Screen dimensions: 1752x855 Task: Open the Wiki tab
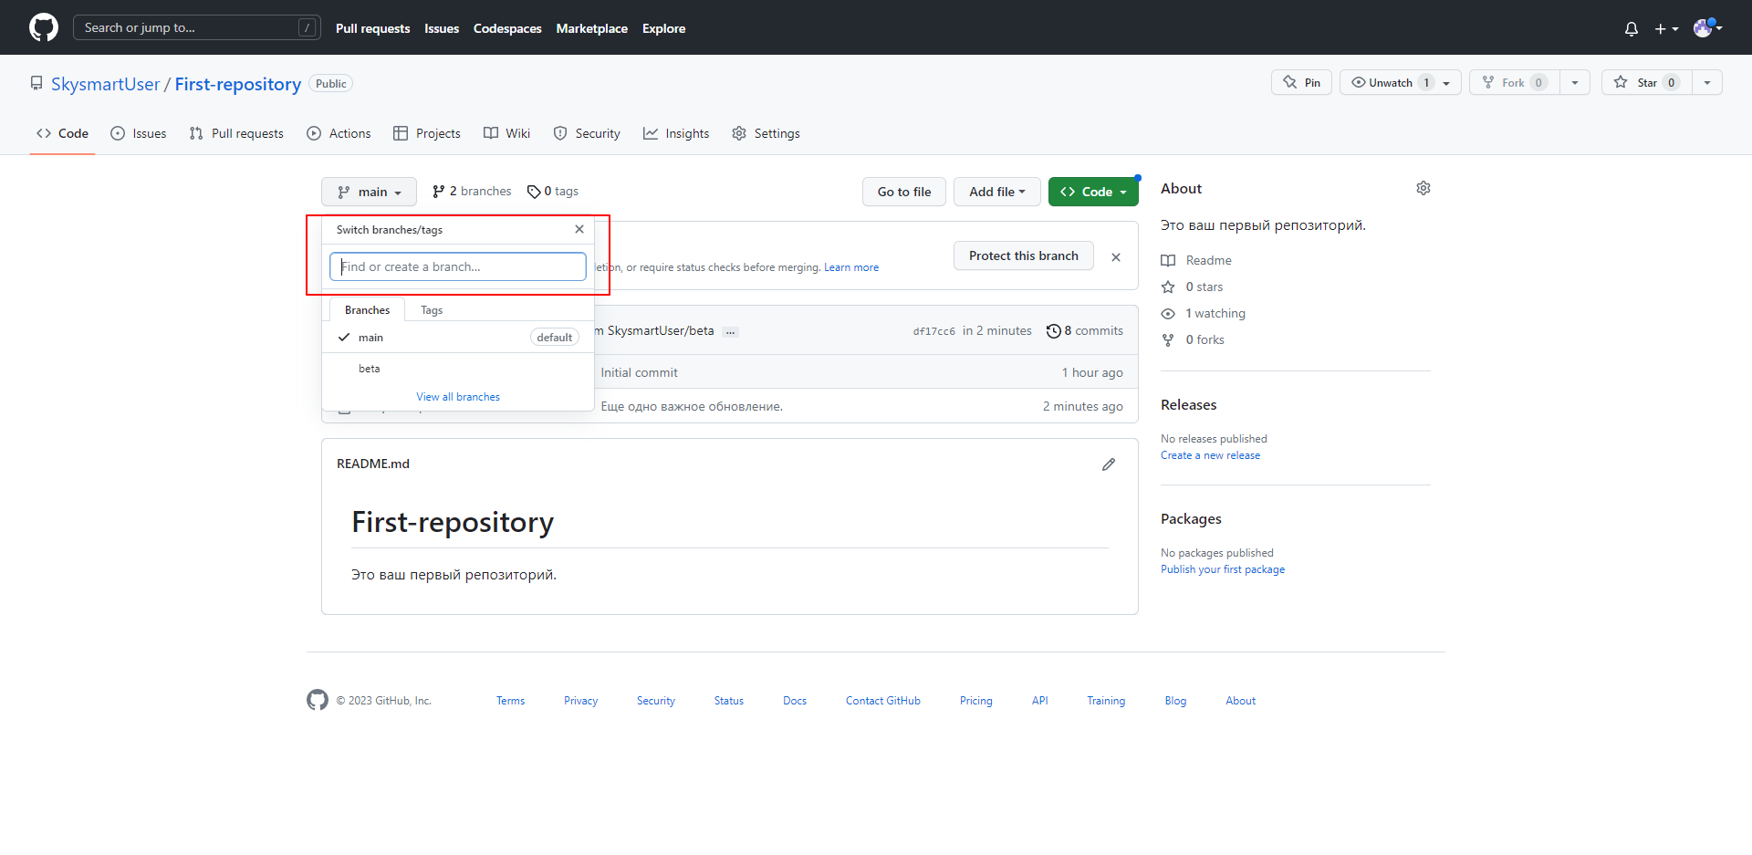[x=506, y=133]
